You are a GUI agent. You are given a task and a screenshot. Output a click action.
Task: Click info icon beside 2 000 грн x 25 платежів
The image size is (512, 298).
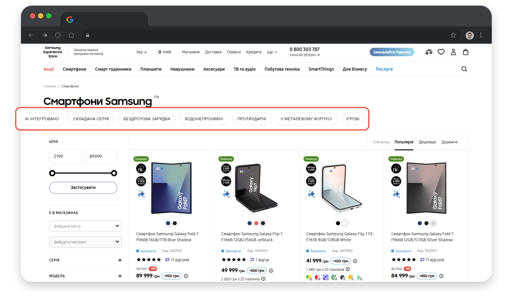point(263,279)
